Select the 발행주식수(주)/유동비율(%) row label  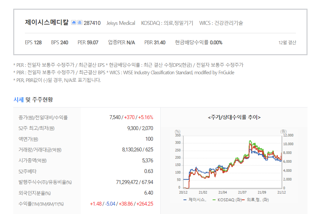tap(45, 182)
